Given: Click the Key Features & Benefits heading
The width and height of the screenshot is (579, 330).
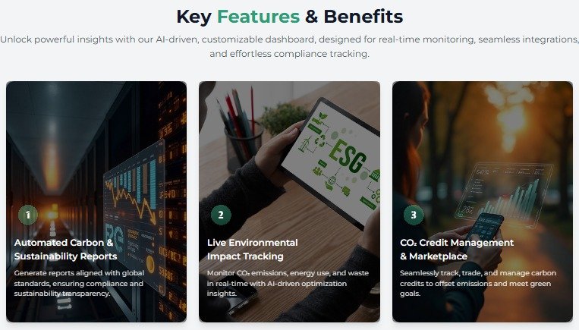Looking at the screenshot, I should pyautogui.click(x=290, y=17).
